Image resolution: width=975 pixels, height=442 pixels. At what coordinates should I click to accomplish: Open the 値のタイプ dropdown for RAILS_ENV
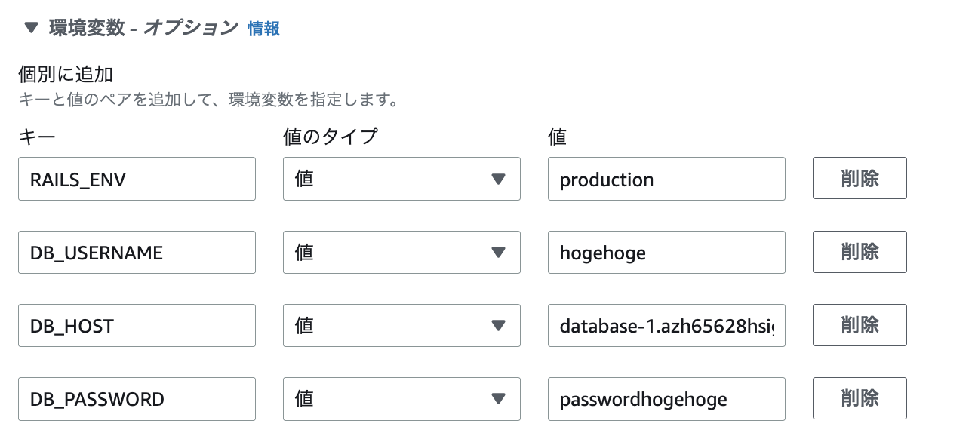pyautogui.click(x=401, y=179)
